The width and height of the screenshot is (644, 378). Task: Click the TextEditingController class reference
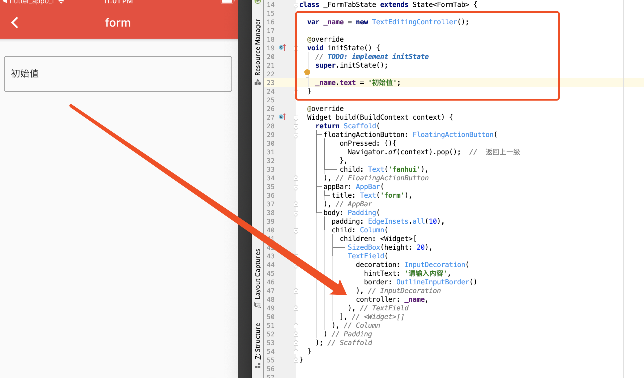tap(414, 22)
